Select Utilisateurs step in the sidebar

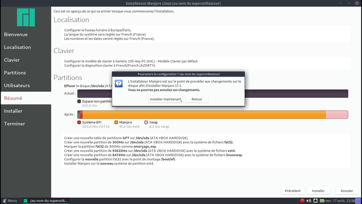tap(26, 85)
